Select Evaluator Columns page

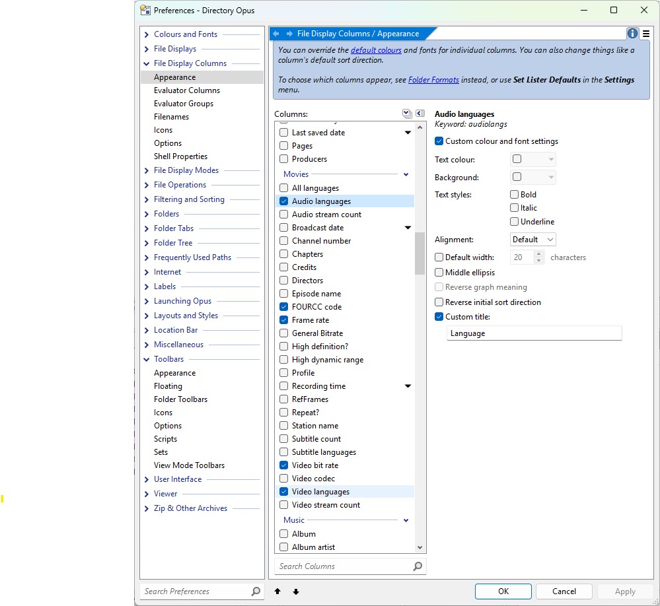[187, 90]
